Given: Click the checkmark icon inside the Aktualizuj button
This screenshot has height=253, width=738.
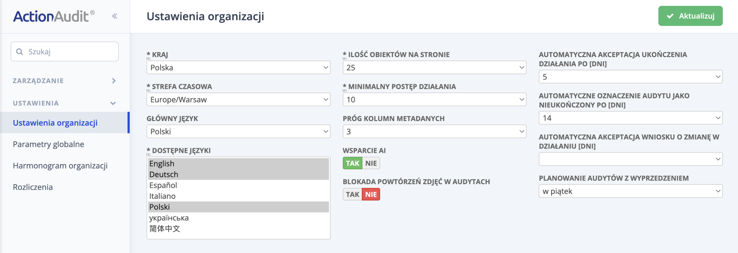Looking at the screenshot, I should [670, 16].
